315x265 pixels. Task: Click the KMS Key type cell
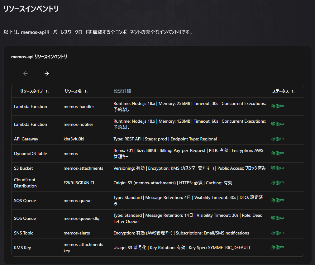(22, 248)
